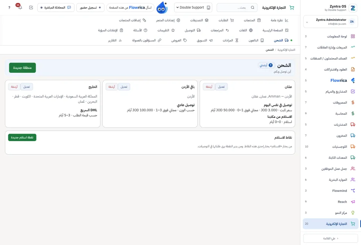Switch to التسويق tab
The height and width of the screenshot is (245, 361).
[205, 40]
